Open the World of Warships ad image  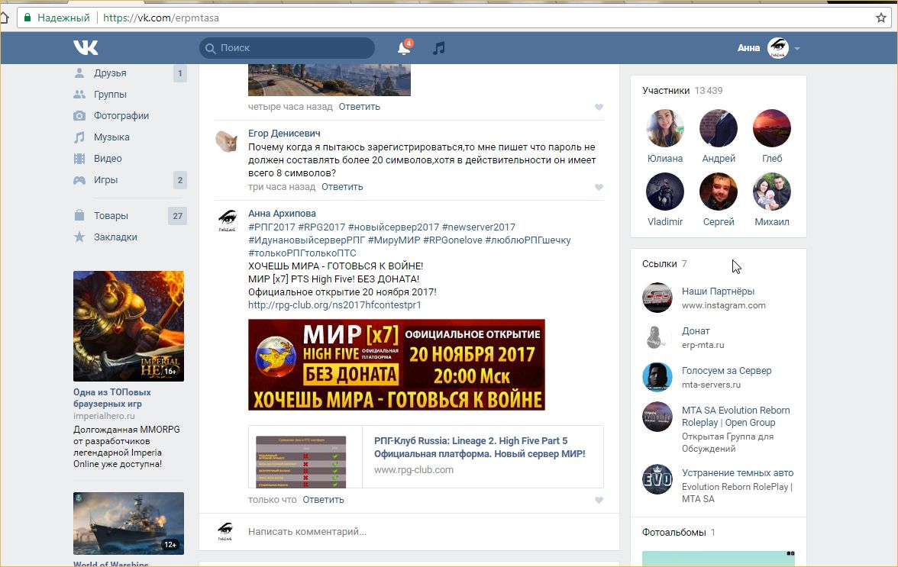(128, 524)
